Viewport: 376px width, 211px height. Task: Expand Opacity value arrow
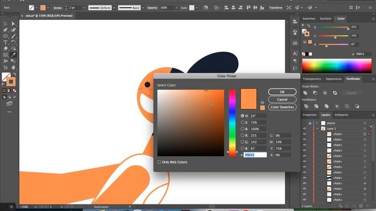pos(177,8)
